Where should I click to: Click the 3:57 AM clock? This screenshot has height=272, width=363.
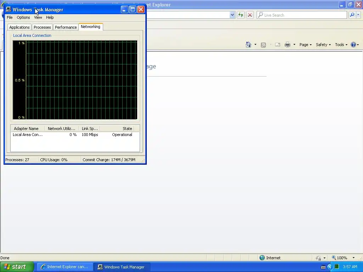coord(350,267)
